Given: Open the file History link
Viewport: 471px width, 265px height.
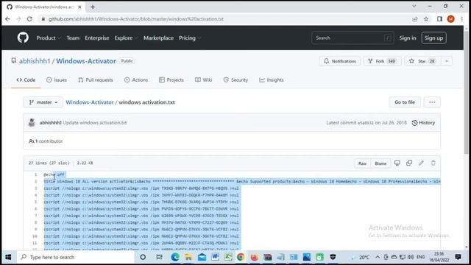Looking at the screenshot, I should pyautogui.click(x=423, y=123).
